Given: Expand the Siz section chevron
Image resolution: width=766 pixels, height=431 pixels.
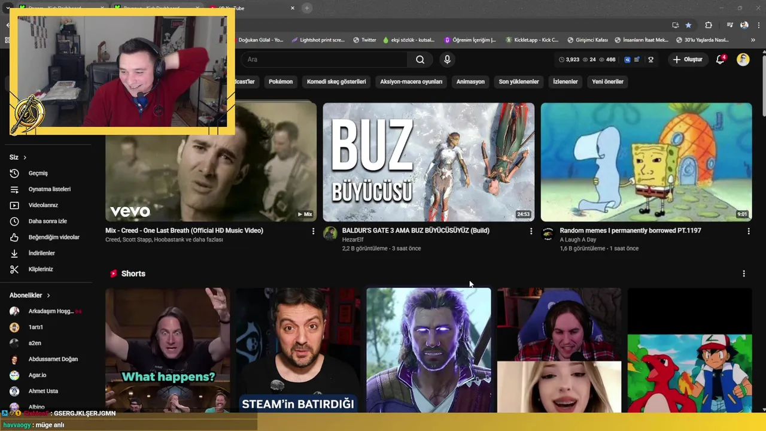Looking at the screenshot, I should click(x=25, y=157).
